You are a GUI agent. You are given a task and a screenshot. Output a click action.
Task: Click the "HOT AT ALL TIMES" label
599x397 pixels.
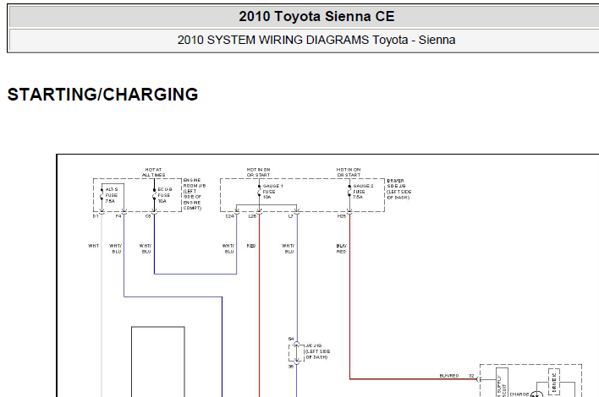click(154, 172)
